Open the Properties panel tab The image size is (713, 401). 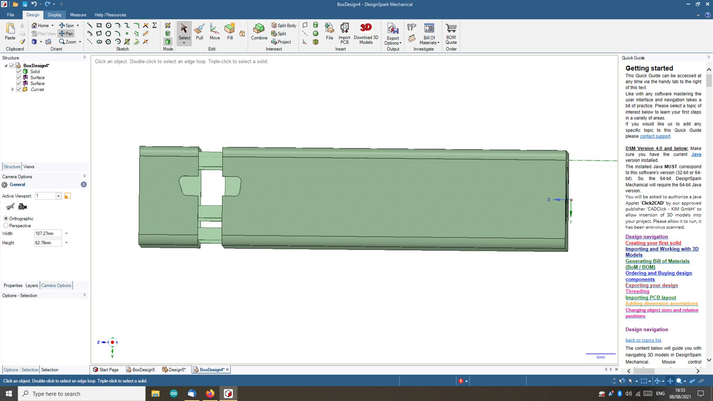pyautogui.click(x=13, y=286)
